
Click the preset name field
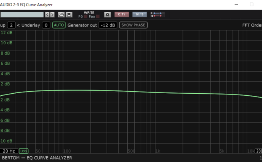[x=22, y=15]
